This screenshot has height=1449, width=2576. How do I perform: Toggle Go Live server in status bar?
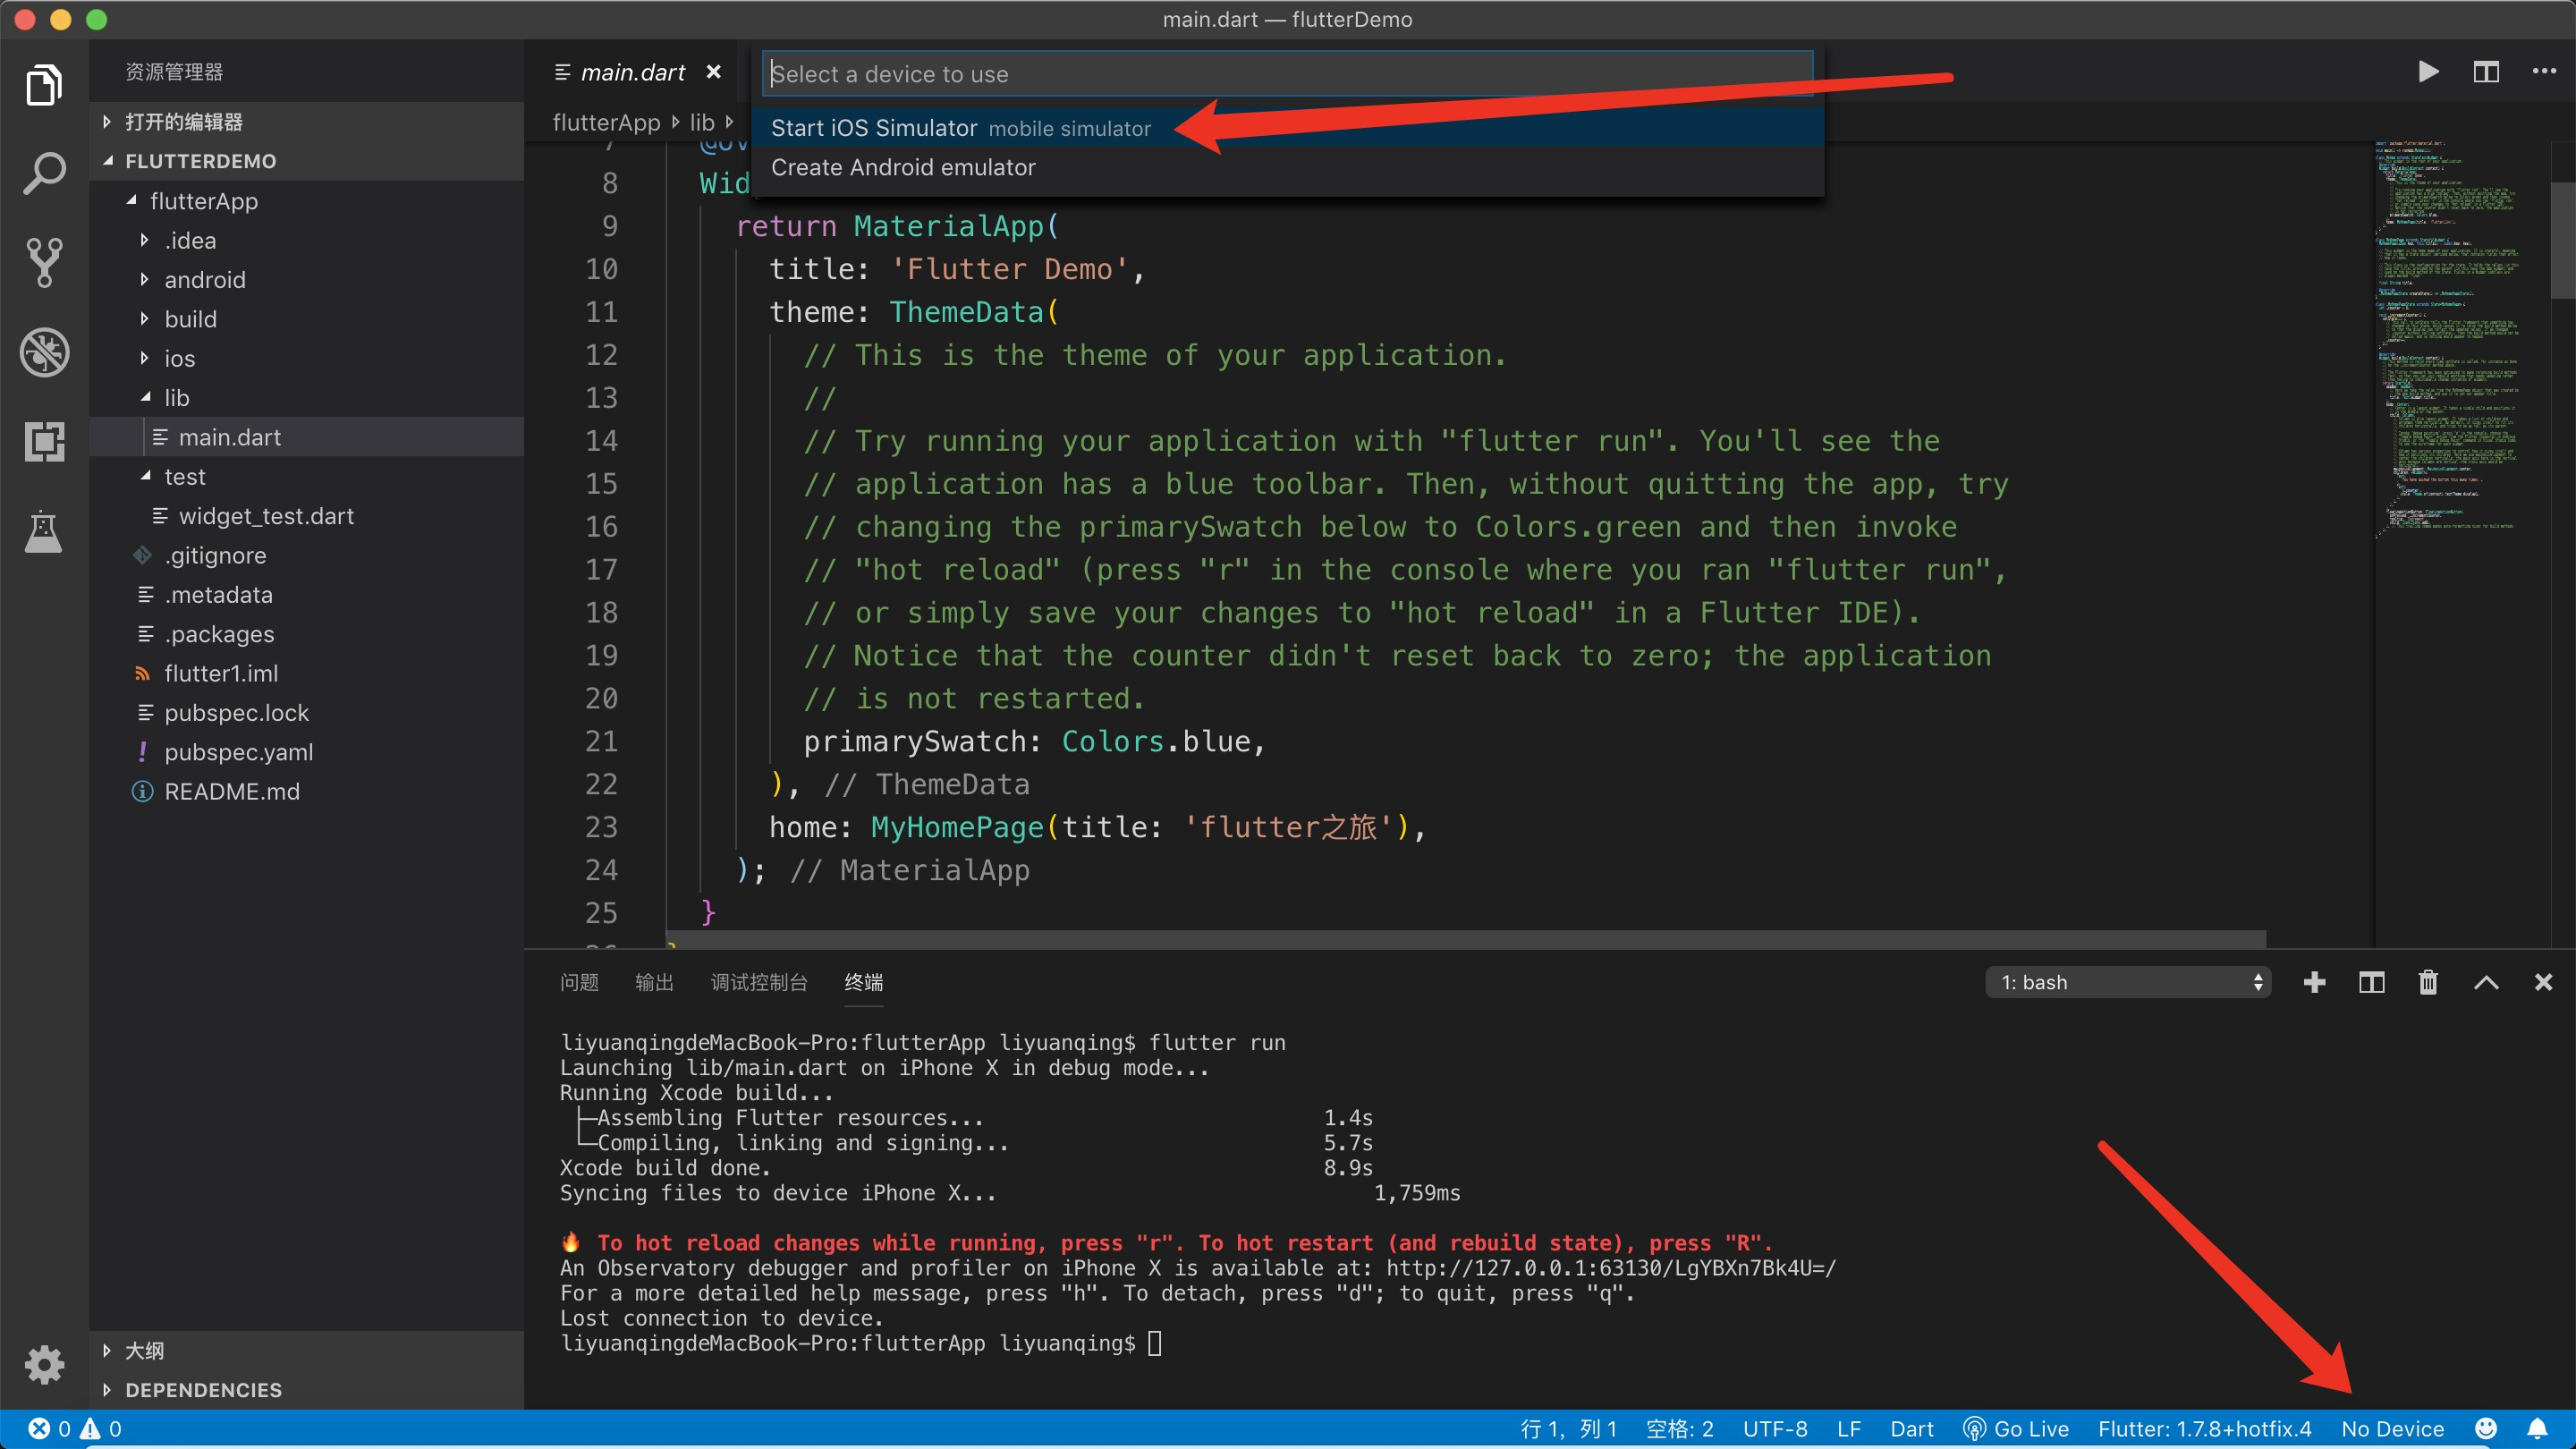click(x=2016, y=1428)
